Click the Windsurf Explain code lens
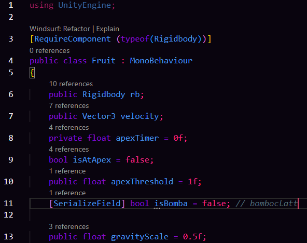The width and height of the screenshot is (307, 243). [107, 29]
